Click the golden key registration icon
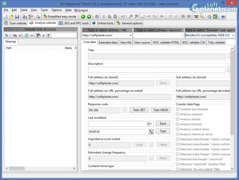 click(x=202, y=17)
